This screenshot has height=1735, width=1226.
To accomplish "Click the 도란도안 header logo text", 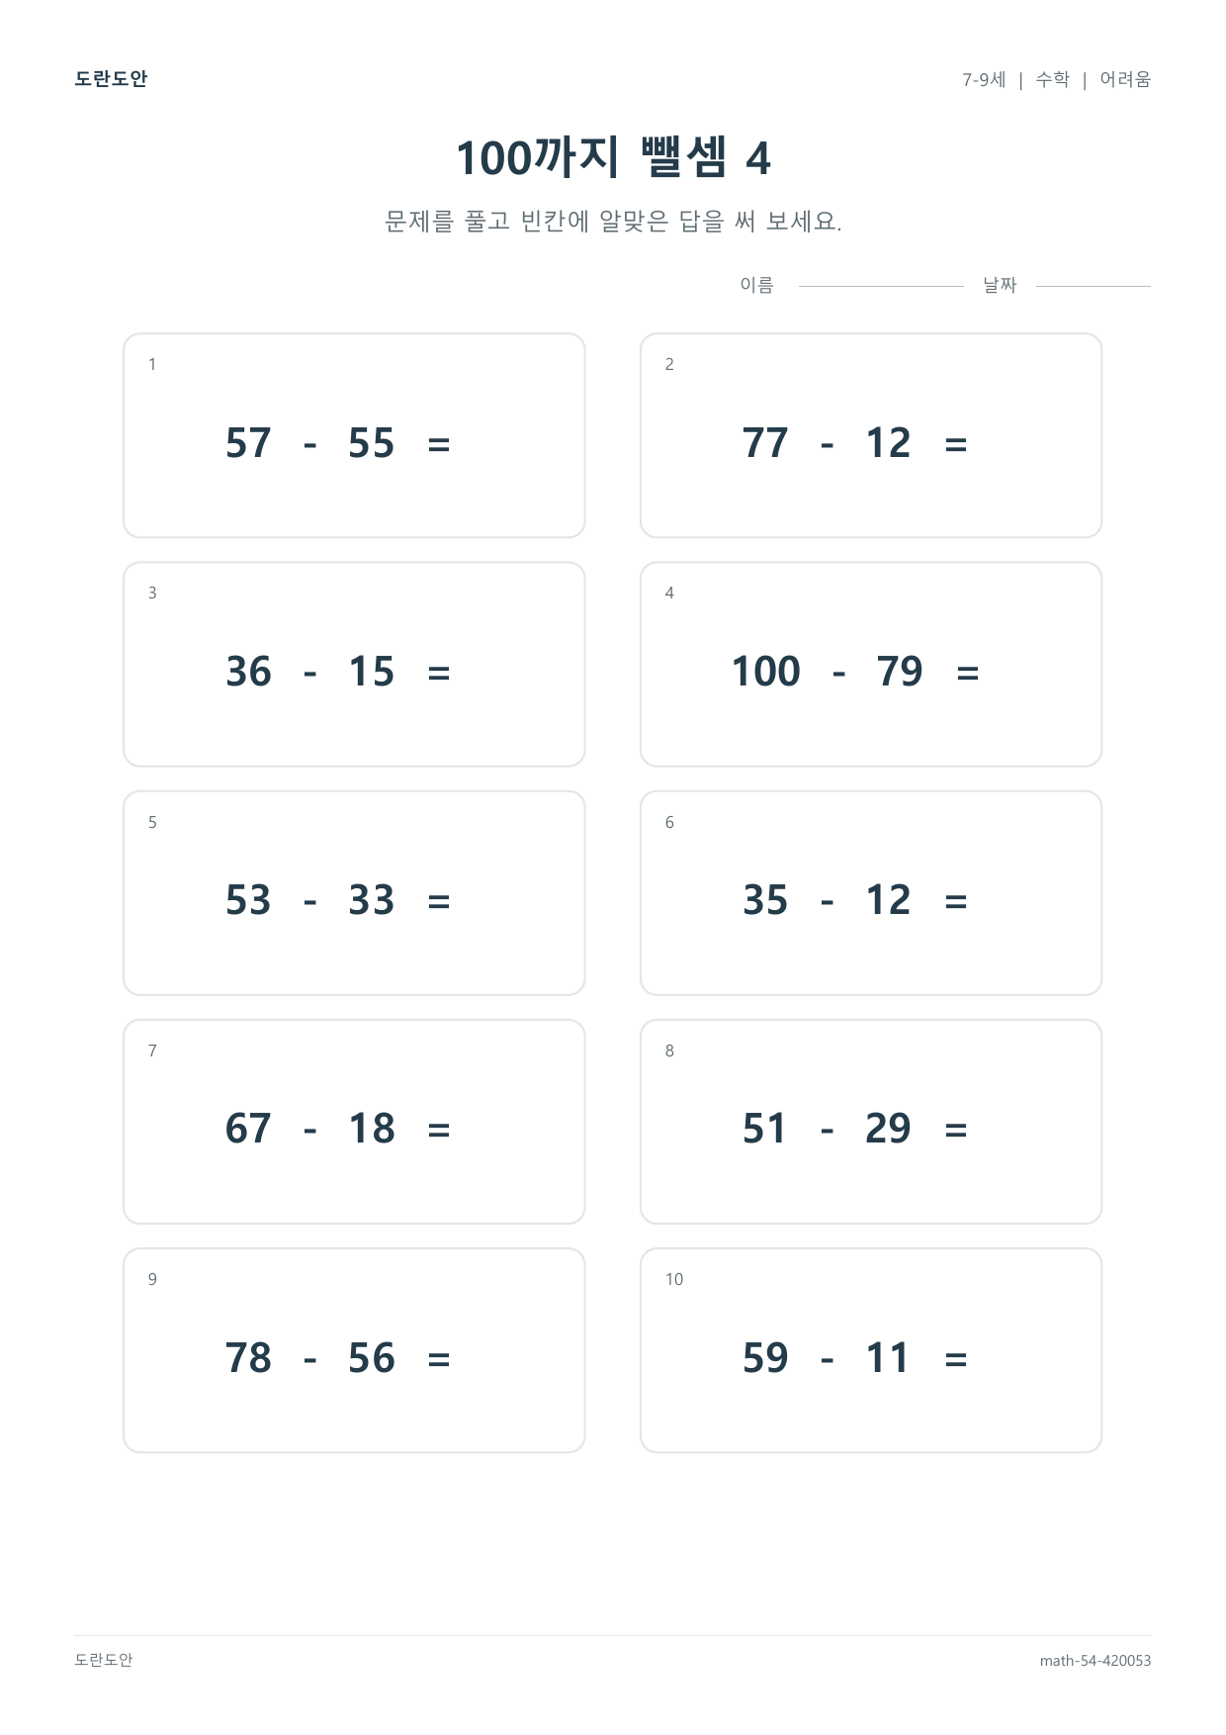I will (111, 79).
